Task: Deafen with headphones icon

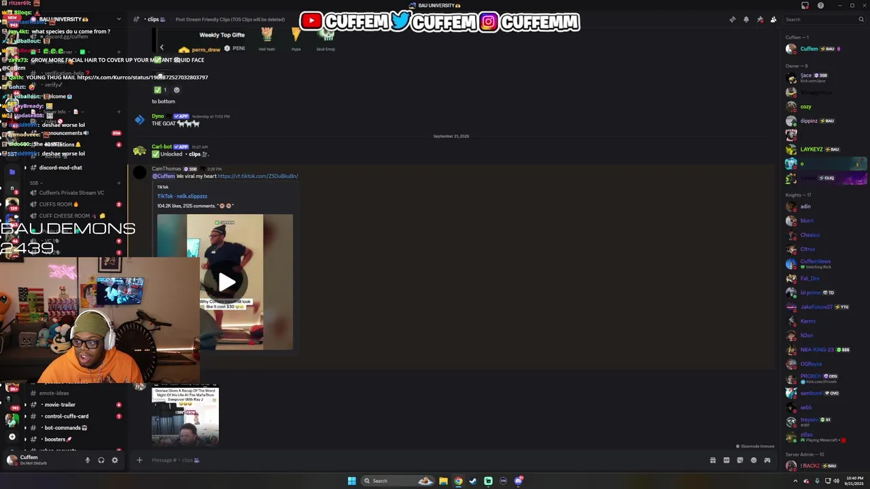Action: pos(101,460)
